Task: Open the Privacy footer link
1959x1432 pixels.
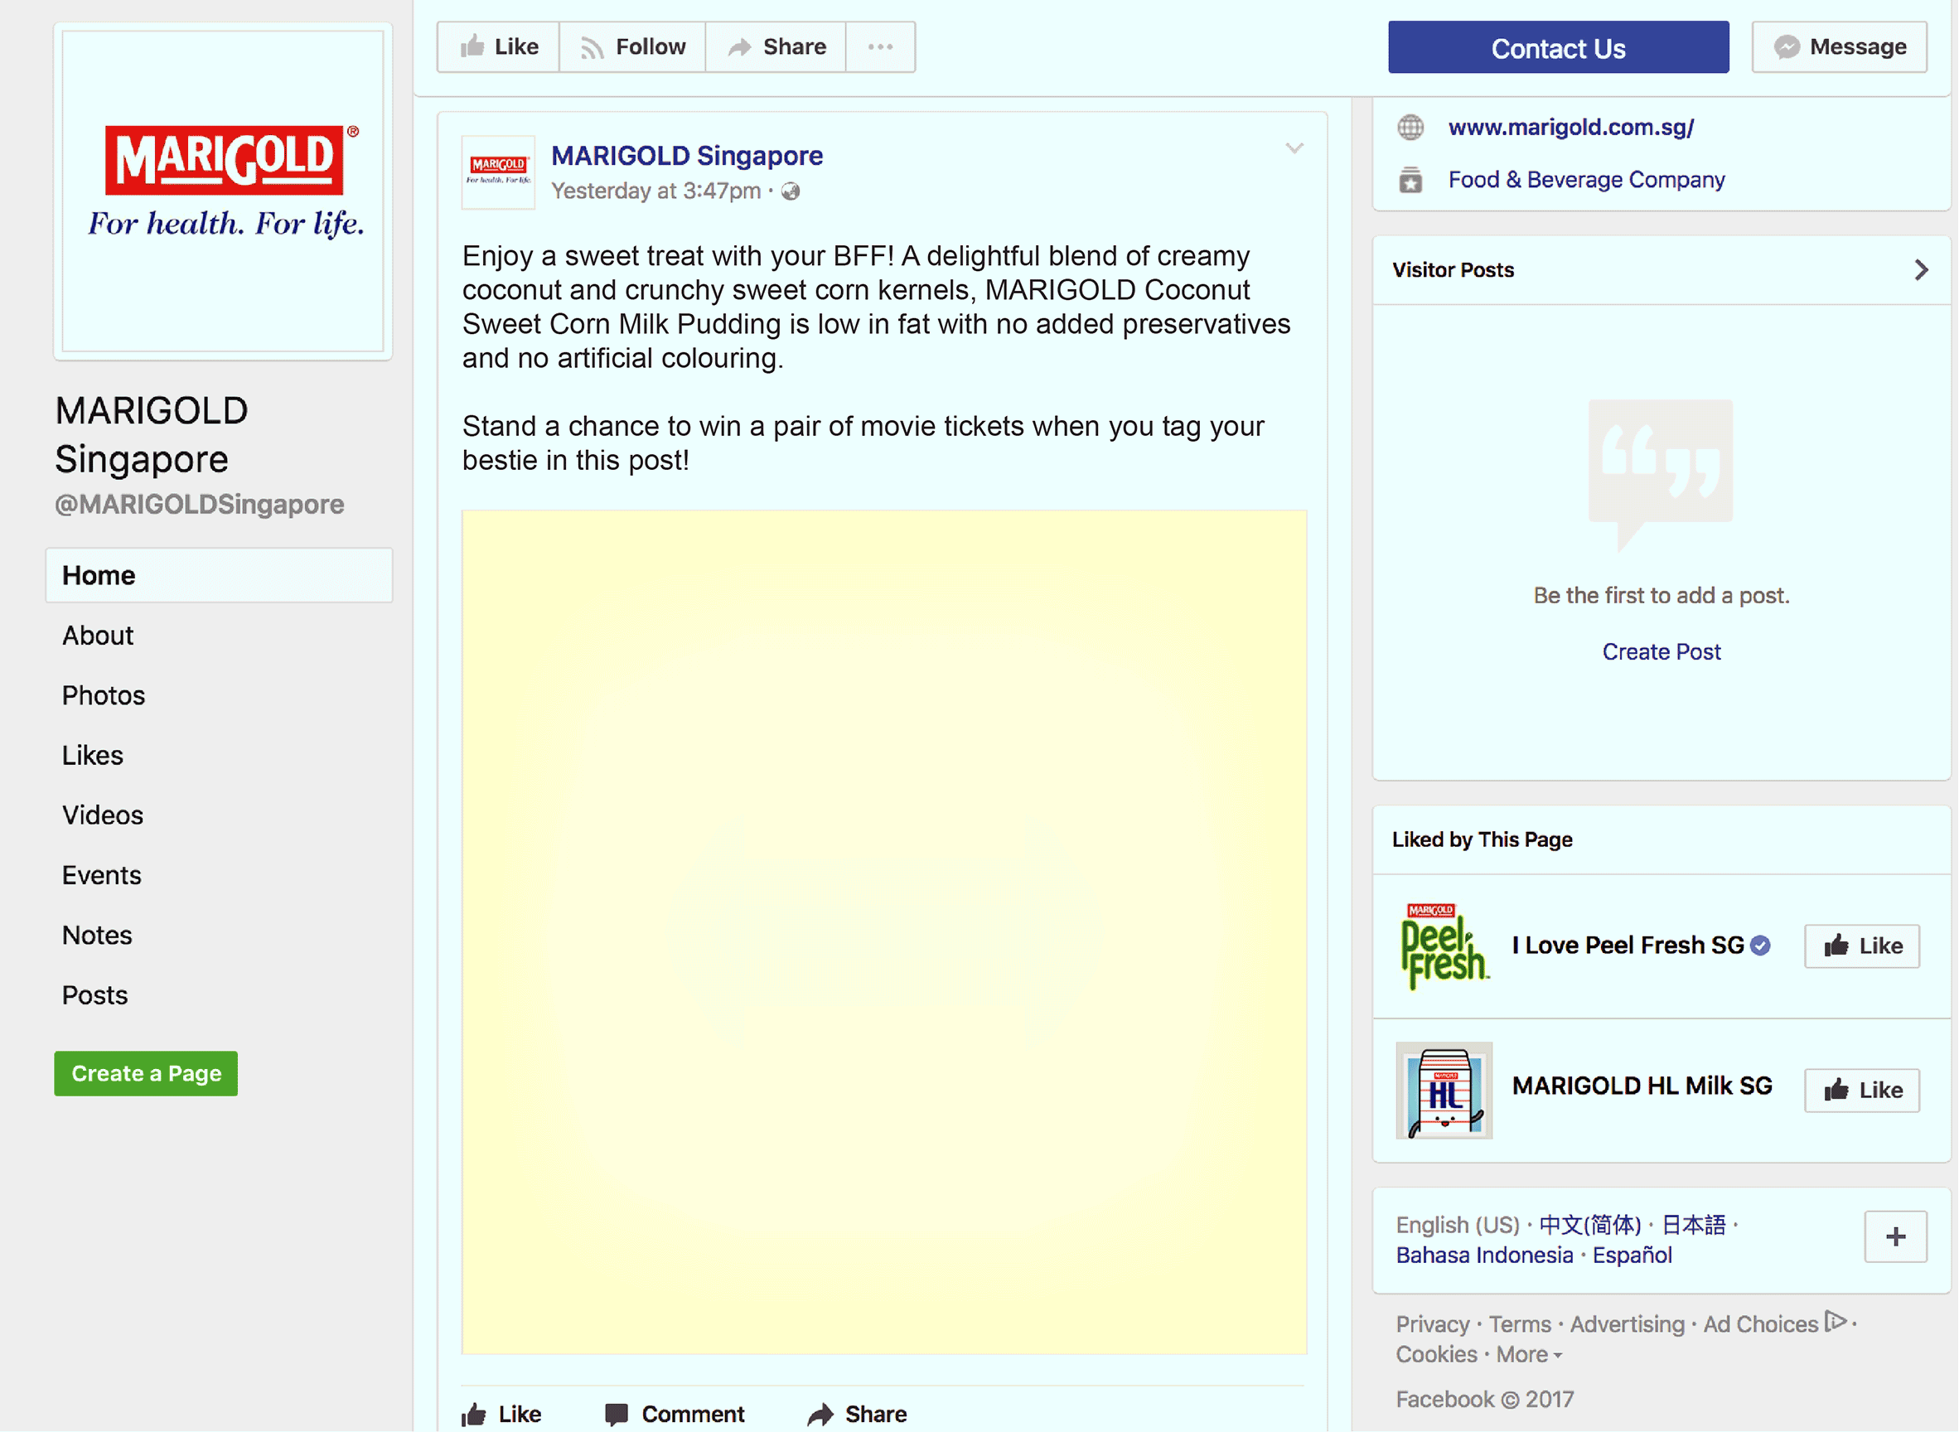Action: click(1432, 1324)
